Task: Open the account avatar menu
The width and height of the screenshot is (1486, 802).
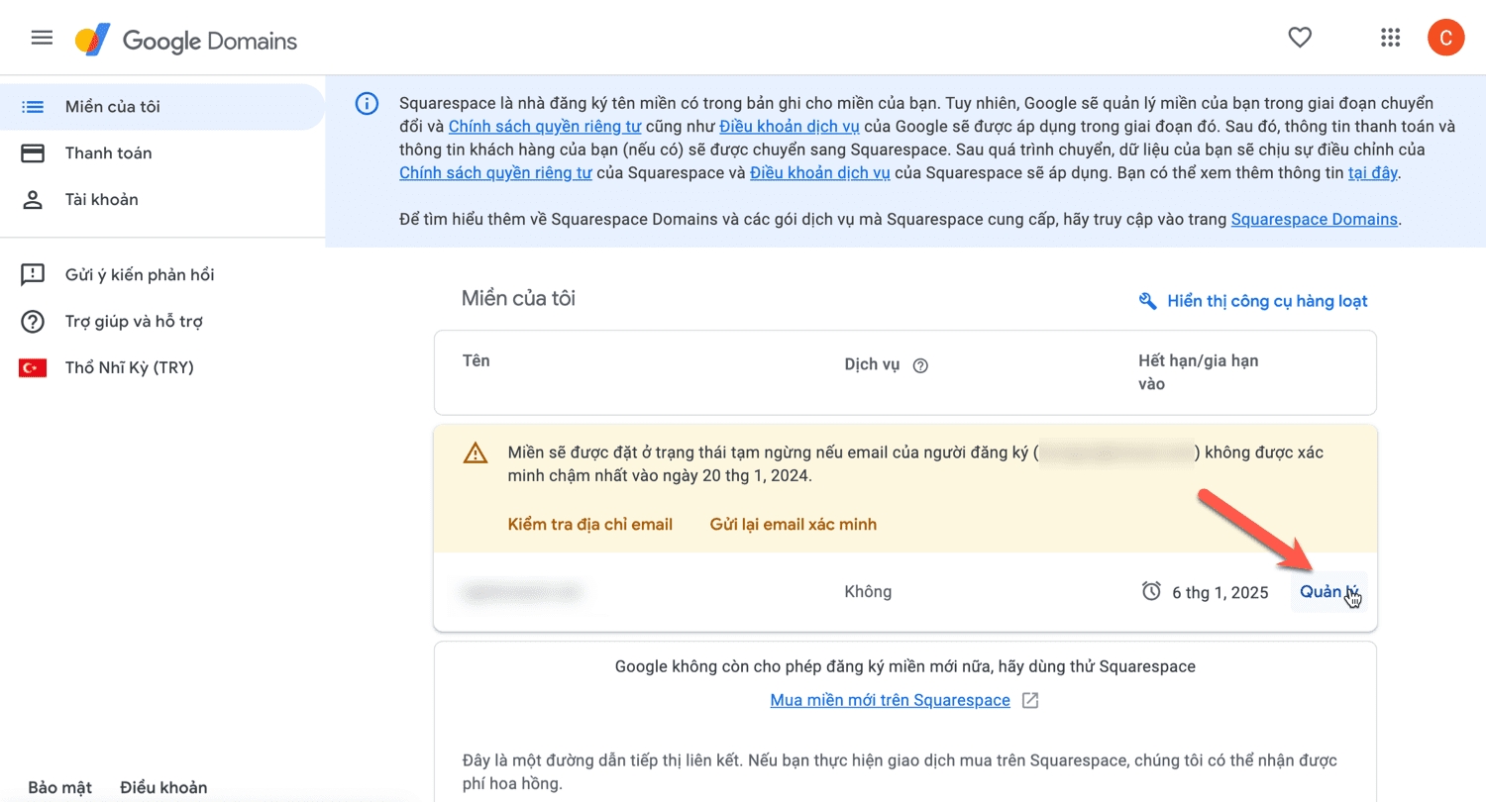Action: [x=1445, y=39]
